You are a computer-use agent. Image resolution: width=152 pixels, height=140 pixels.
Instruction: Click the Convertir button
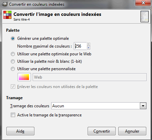tap(101, 131)
